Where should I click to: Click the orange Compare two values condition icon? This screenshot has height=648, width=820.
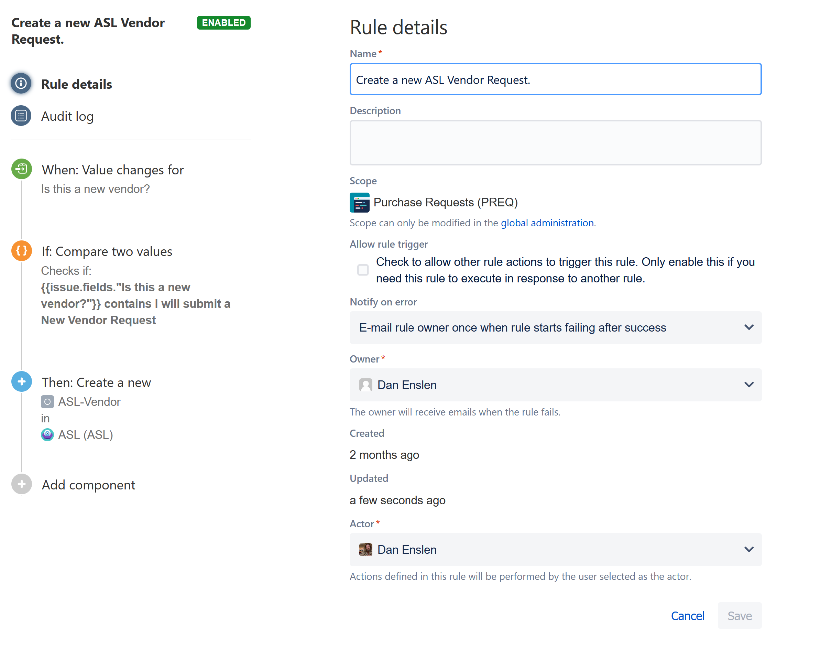tap(22, 250)
